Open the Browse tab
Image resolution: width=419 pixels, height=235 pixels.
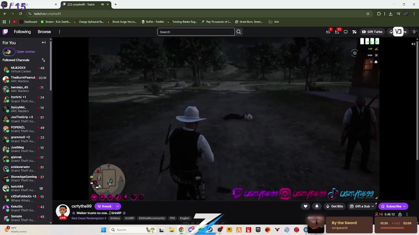(x=44, y=32)
